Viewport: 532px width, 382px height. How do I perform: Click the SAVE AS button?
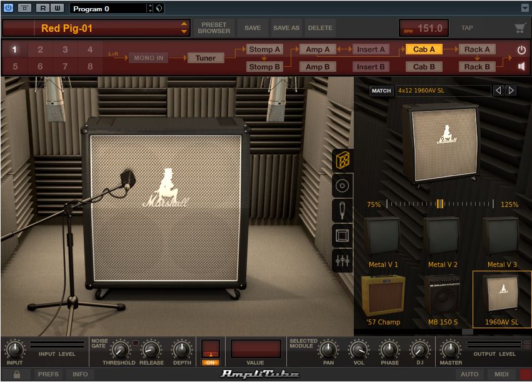pos(286,28)
